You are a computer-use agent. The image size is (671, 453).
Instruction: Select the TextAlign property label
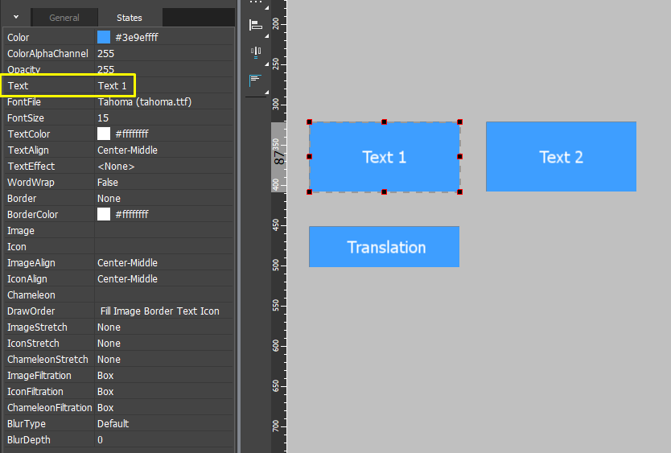[28, 150]
